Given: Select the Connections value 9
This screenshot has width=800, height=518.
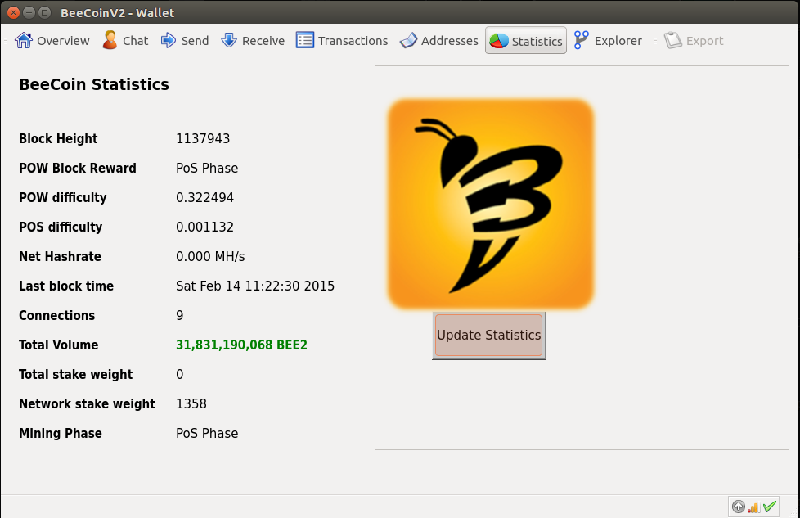Looking at the screenshot, I should (180, 315).
